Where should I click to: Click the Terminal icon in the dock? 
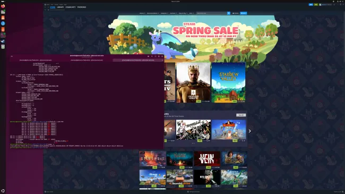click(3, 35)
